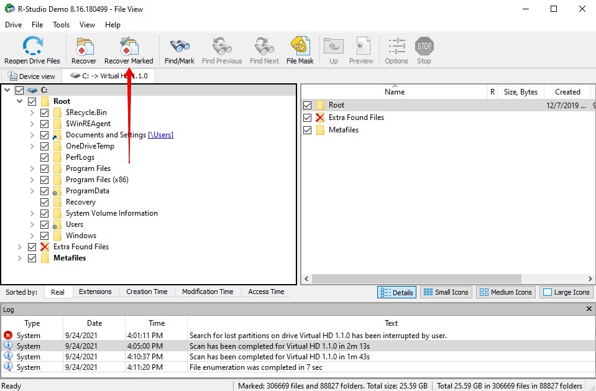This screenshot has height=391, width=596.
Task: Click the Documents and Settings shortcut folder icon
Action: click(57, 135)
